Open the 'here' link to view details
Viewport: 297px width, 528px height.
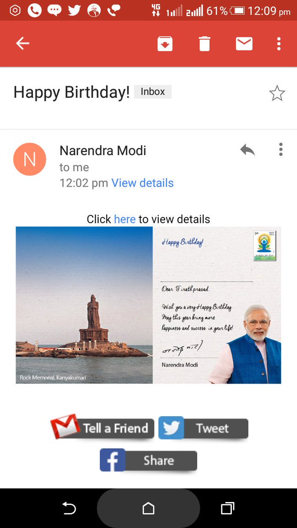point(125,219)
